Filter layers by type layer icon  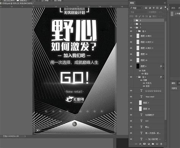[x=153, y=8]
